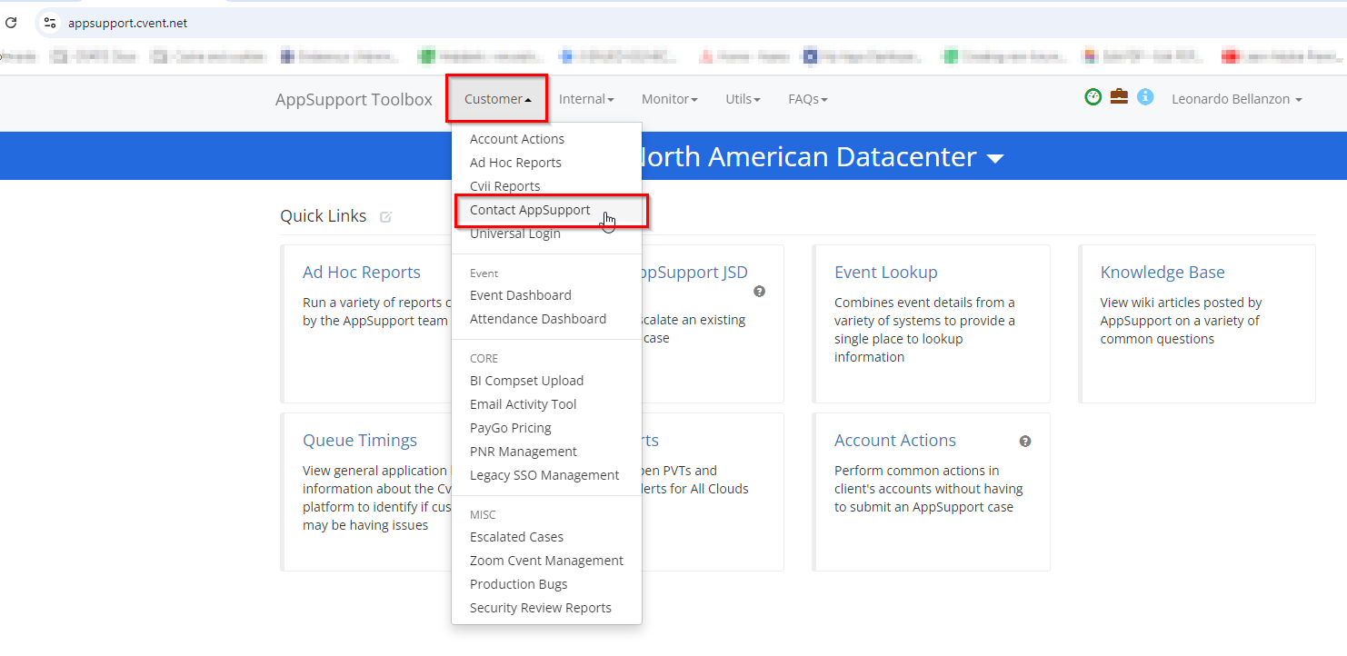This screenshot has width=1347, height=656.
Task: Open the Knowledge Base quick link
Action: click(1162, 273)
